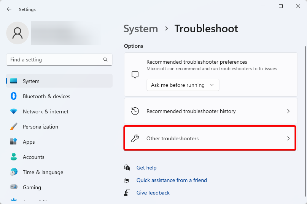The height and width of the screenshot is (204, 307).
Task: Open the Ask me before running dropdown
Action: [x=183, y=85]
